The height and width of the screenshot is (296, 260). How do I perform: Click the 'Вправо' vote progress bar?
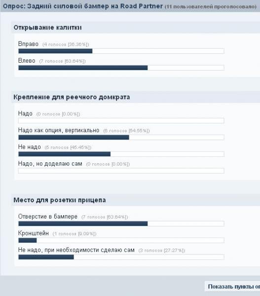click(x=121, y=51)
